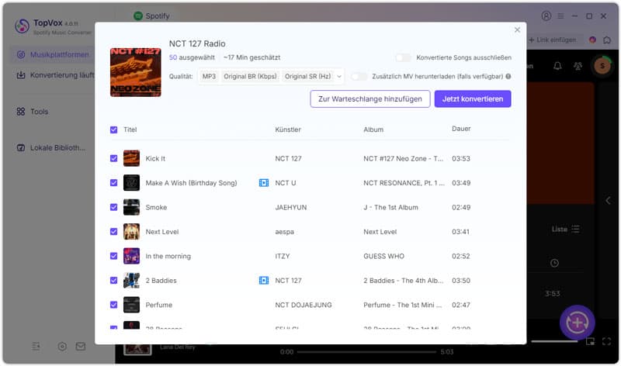The width and height of the screenshot is (621, 366).
Task: Click the Album column header
Action: point(373,129)
